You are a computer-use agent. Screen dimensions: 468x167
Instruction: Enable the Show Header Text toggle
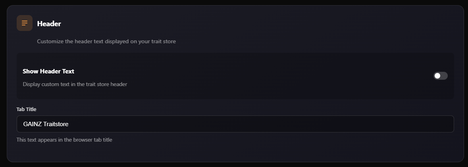(x=440, y=76)
